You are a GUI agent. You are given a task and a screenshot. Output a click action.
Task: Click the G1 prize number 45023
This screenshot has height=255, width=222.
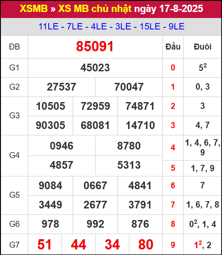coord(95,67)
